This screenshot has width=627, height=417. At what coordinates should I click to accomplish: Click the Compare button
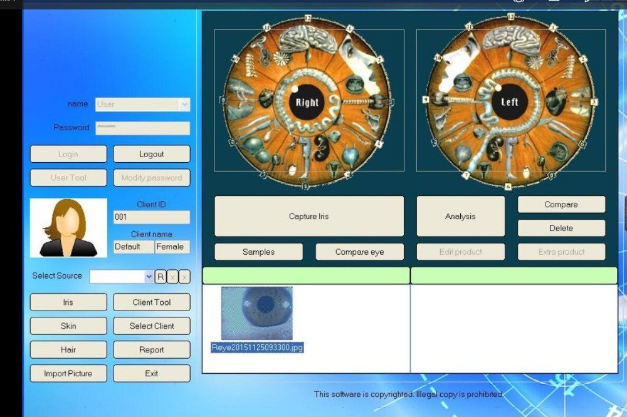pyautogui.click(x=561, y=204)
